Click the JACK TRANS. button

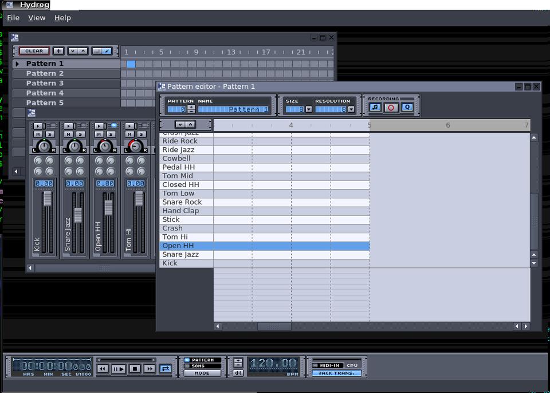337,373
